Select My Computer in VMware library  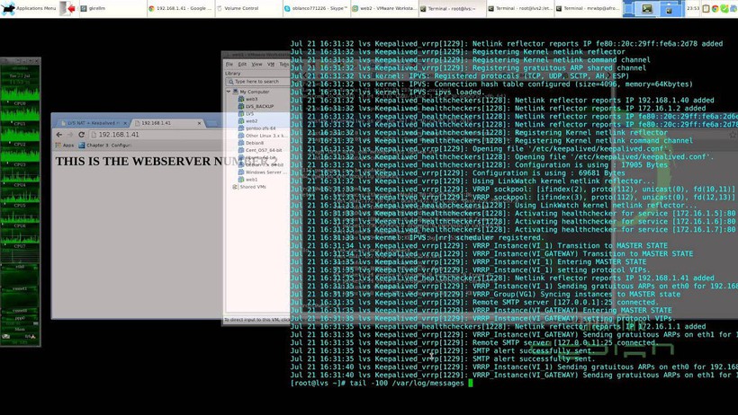tap(254, 93)
